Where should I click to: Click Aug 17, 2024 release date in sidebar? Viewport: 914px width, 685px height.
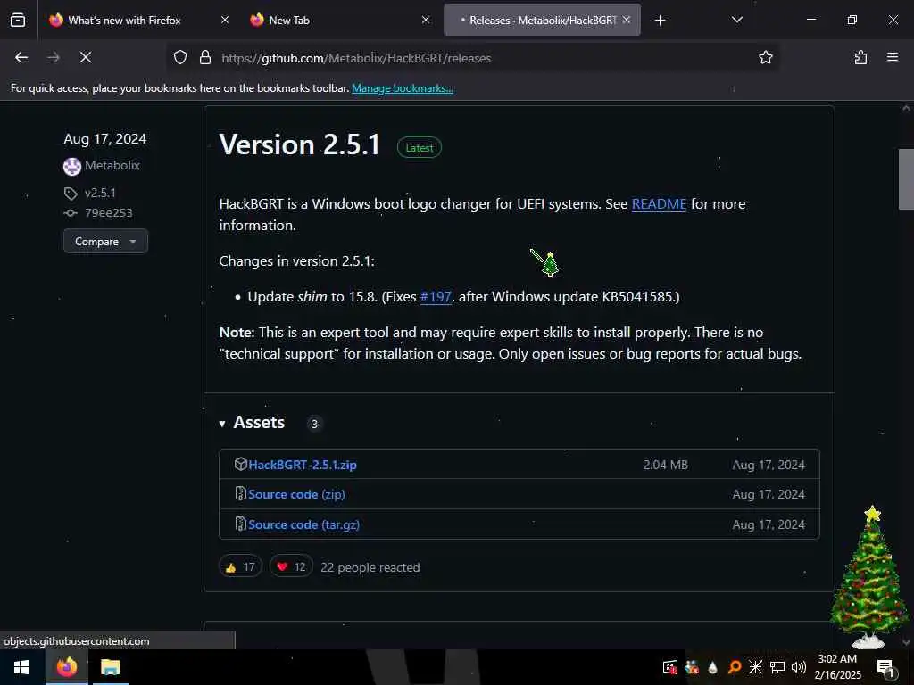(105, 138)
